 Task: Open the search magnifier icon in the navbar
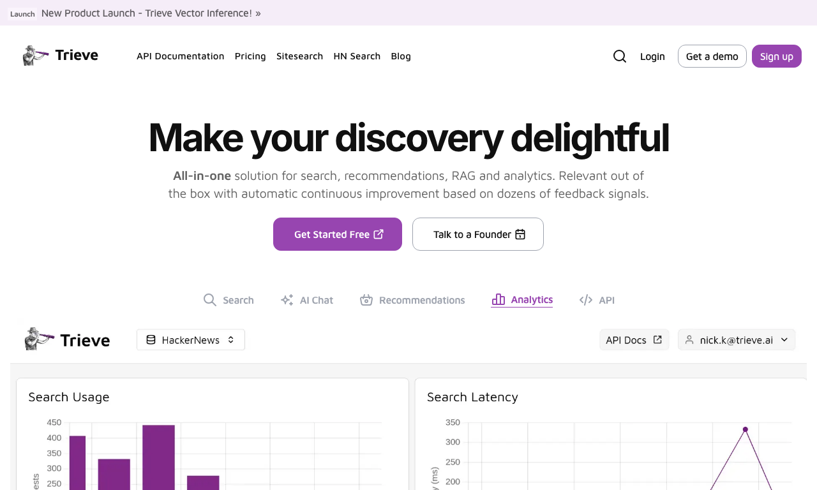(620, 56)
